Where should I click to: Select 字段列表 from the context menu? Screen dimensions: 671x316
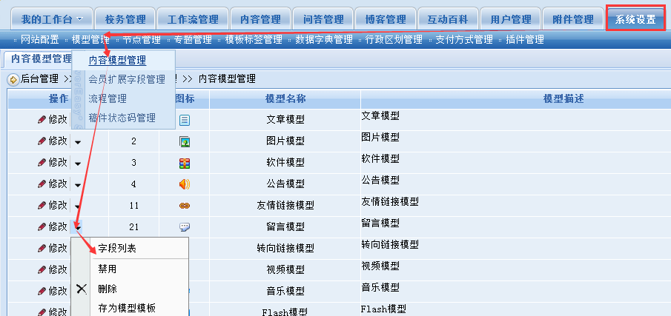pyautogui.click(x=117, y=249)
